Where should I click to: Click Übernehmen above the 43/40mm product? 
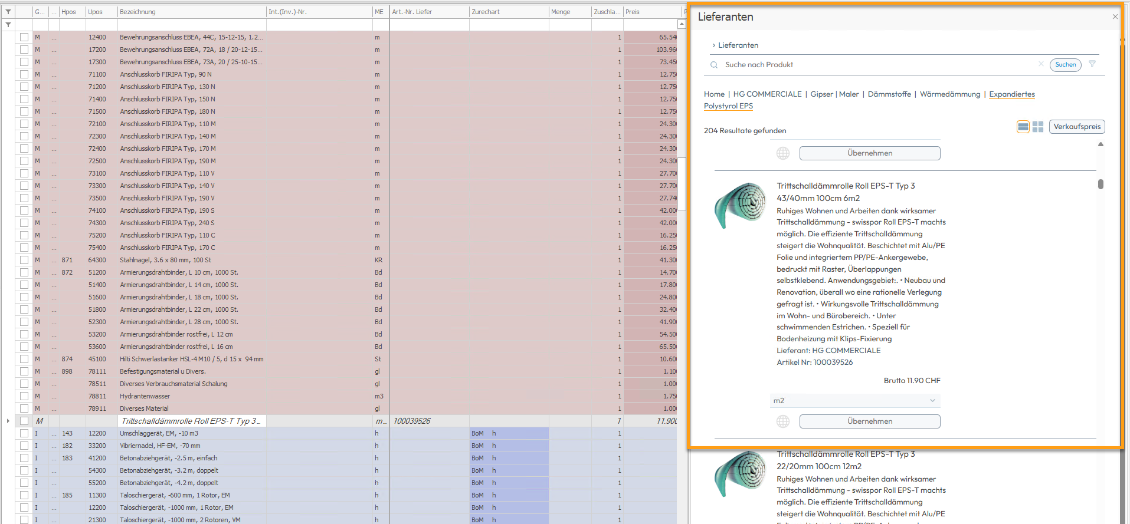point(870,153)
